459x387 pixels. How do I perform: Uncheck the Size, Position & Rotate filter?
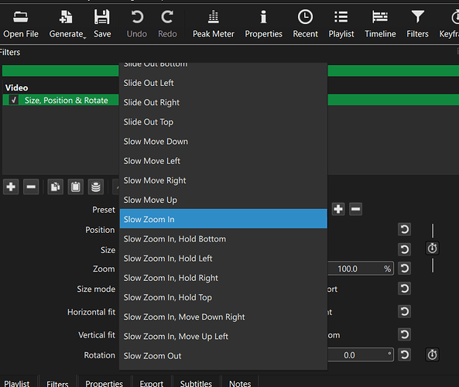(x=13, y=100)
